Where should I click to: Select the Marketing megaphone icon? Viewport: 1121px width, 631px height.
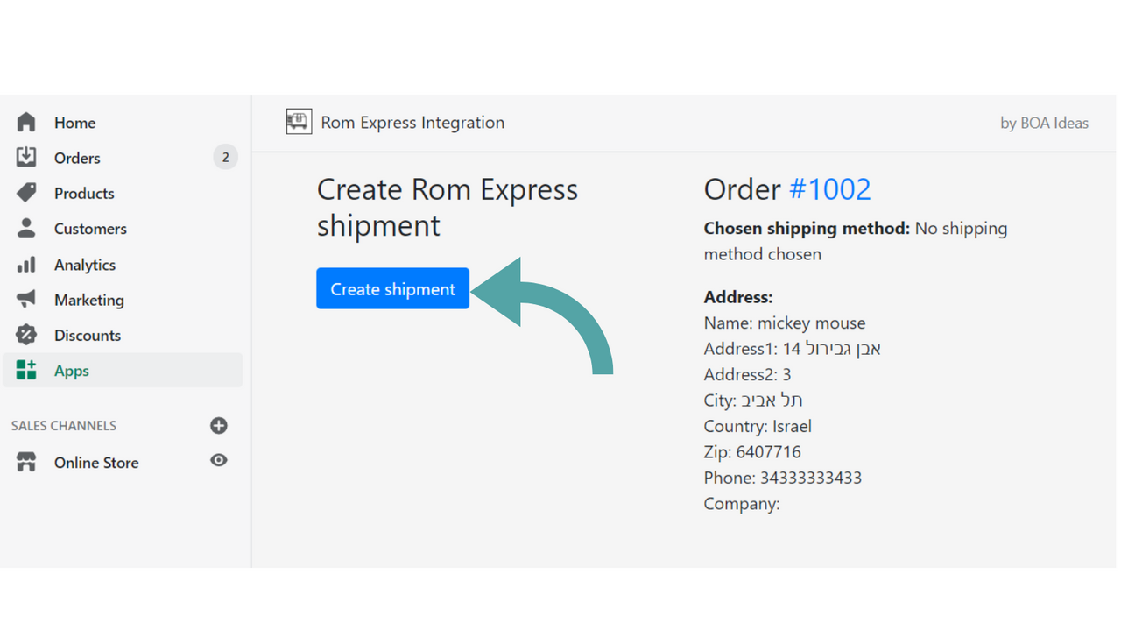[x=27, y=300]
